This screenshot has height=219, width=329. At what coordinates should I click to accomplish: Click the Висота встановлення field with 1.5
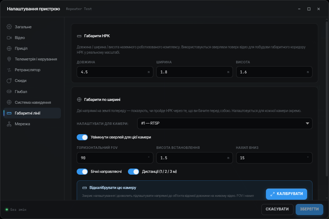click(195, 158)
